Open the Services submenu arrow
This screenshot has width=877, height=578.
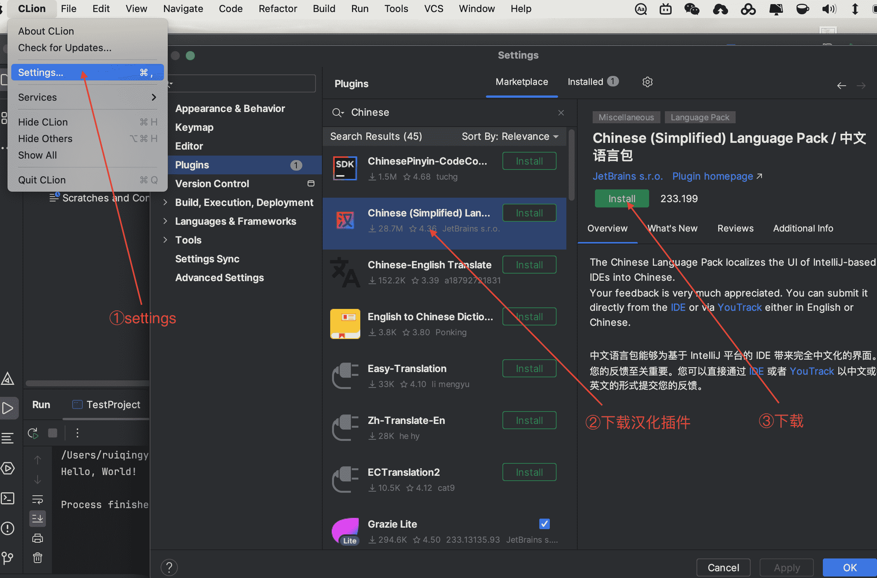[153, 97]
